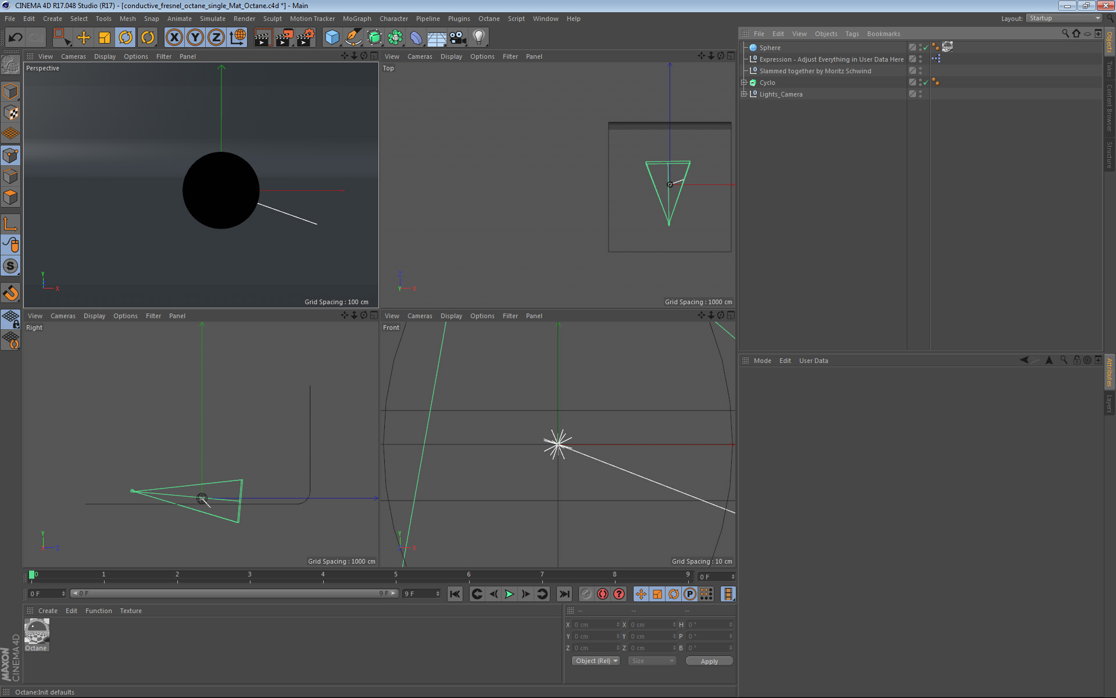The height and width of the screenshot is (698, 1116).
Task: Toggle Sphere enabled checkmark
Action: 926,48
